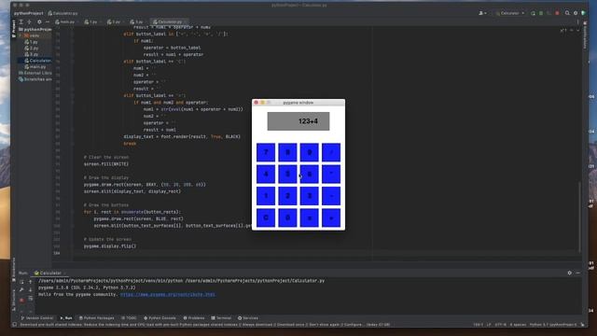597x336 pixels.
Task: Open Services tool window
Action: (248, 317)
